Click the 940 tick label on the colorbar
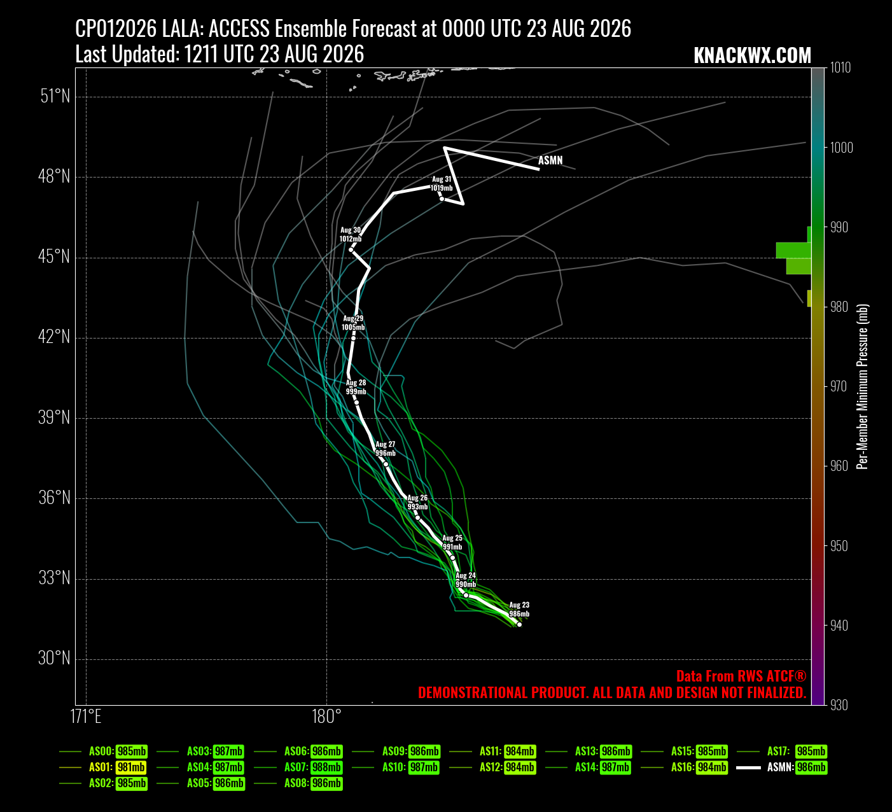The image size is (892, 812). [x=839, y=626]
